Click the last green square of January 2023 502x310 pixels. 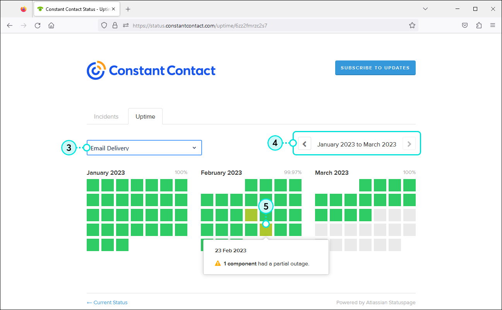pos(122,245)
